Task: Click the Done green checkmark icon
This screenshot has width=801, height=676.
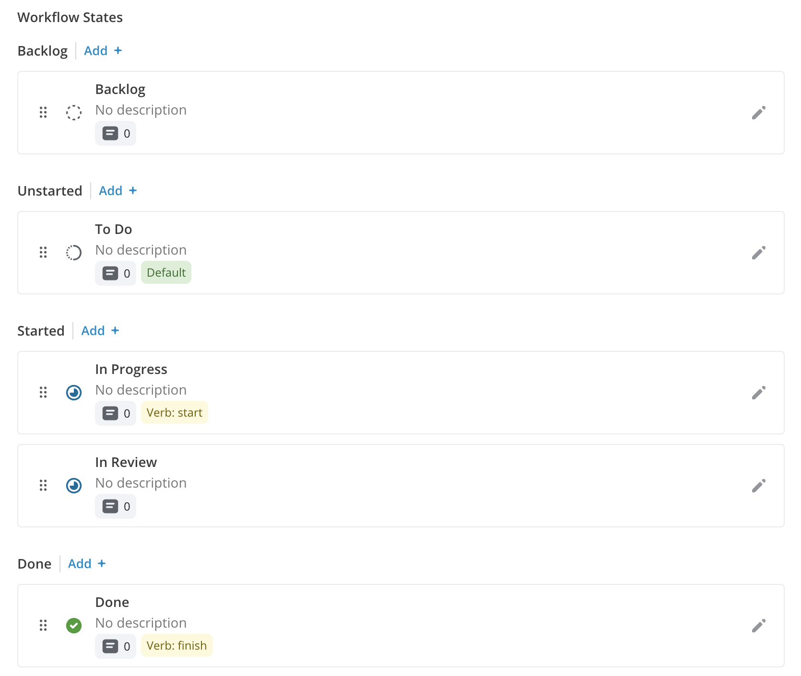Action: (x=73, y=626)
